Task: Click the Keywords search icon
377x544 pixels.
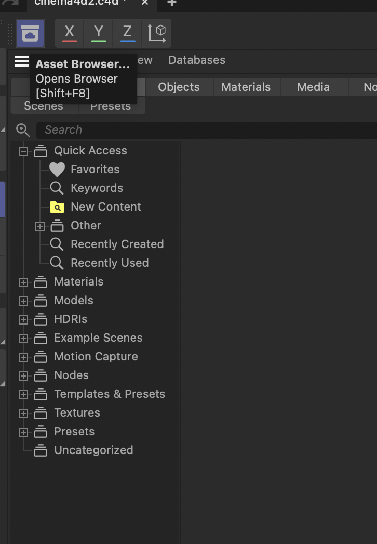Action: coord(56,188)
